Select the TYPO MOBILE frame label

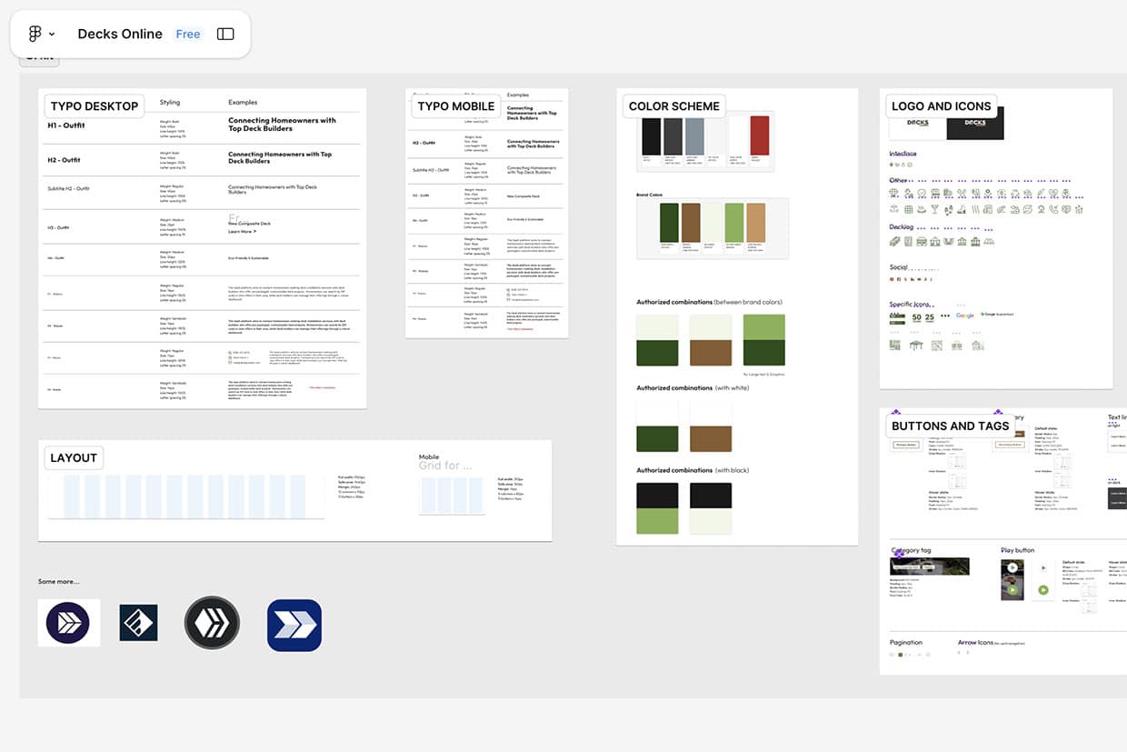(x=455, y=105)
